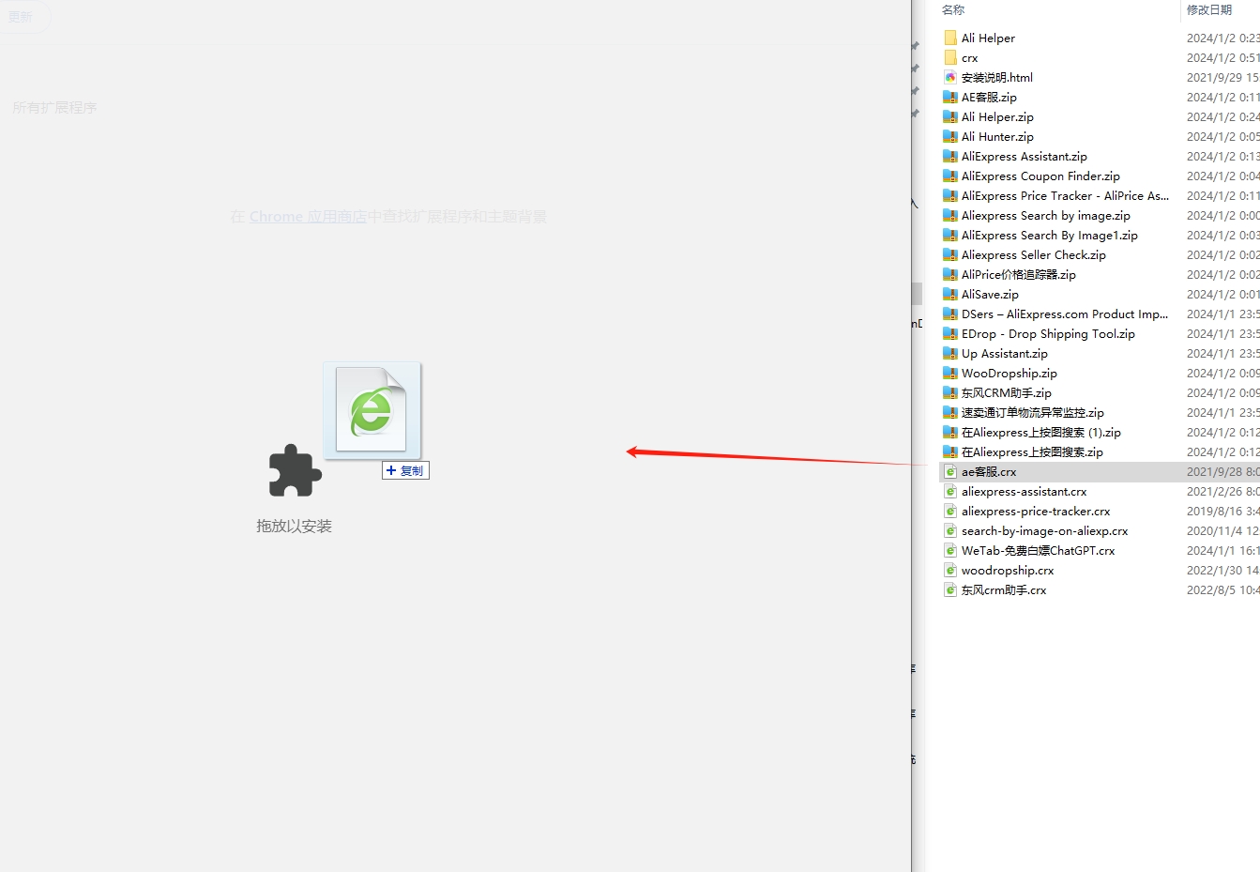
Task: Sort files by the 修改日期 column header
Action: (1209, 9)
